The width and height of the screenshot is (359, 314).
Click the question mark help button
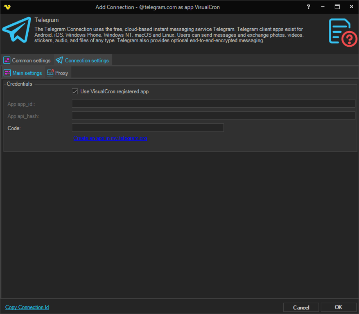pyautogui.click(x=308, y=7)
